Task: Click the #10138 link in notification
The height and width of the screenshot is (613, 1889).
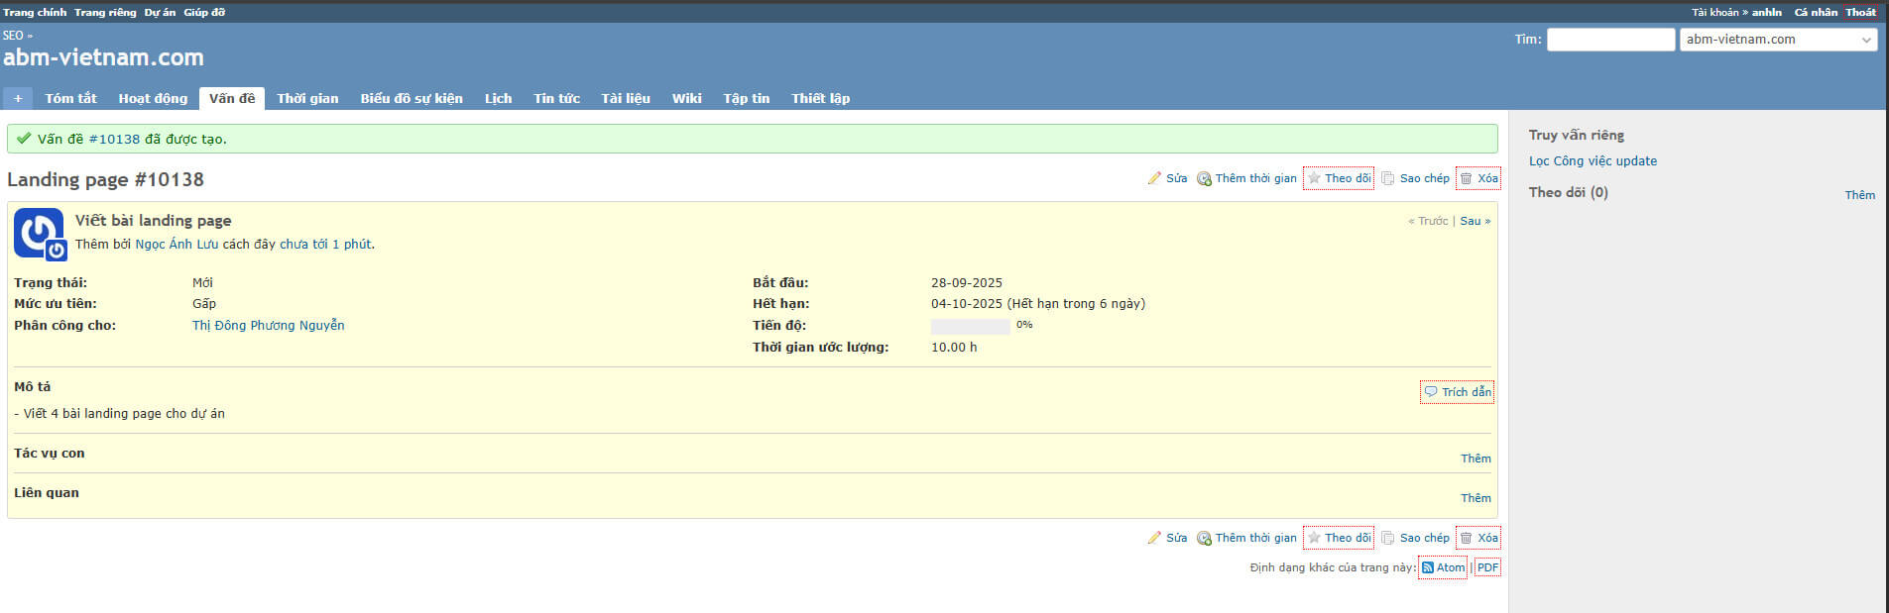Action: pos(114,139)
